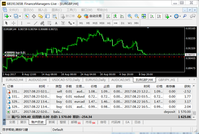Open the 交易 terminal tab
Image resolution: width=199 pixels, height=134 pixels.
[x=12, y=122]
